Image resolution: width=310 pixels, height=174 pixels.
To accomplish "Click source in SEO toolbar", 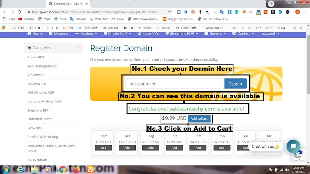I will pyautogui.click(x=164, y=28).
